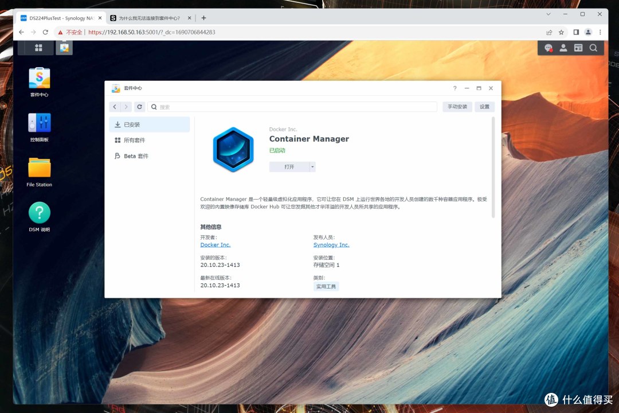The width and height of the screenshot is (619, 413).
Task: Click the user account icon in top bar
Action: tap(563, 48)
